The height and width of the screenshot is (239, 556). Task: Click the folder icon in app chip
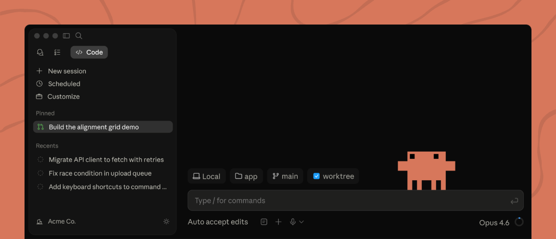[x=238, y=176]
